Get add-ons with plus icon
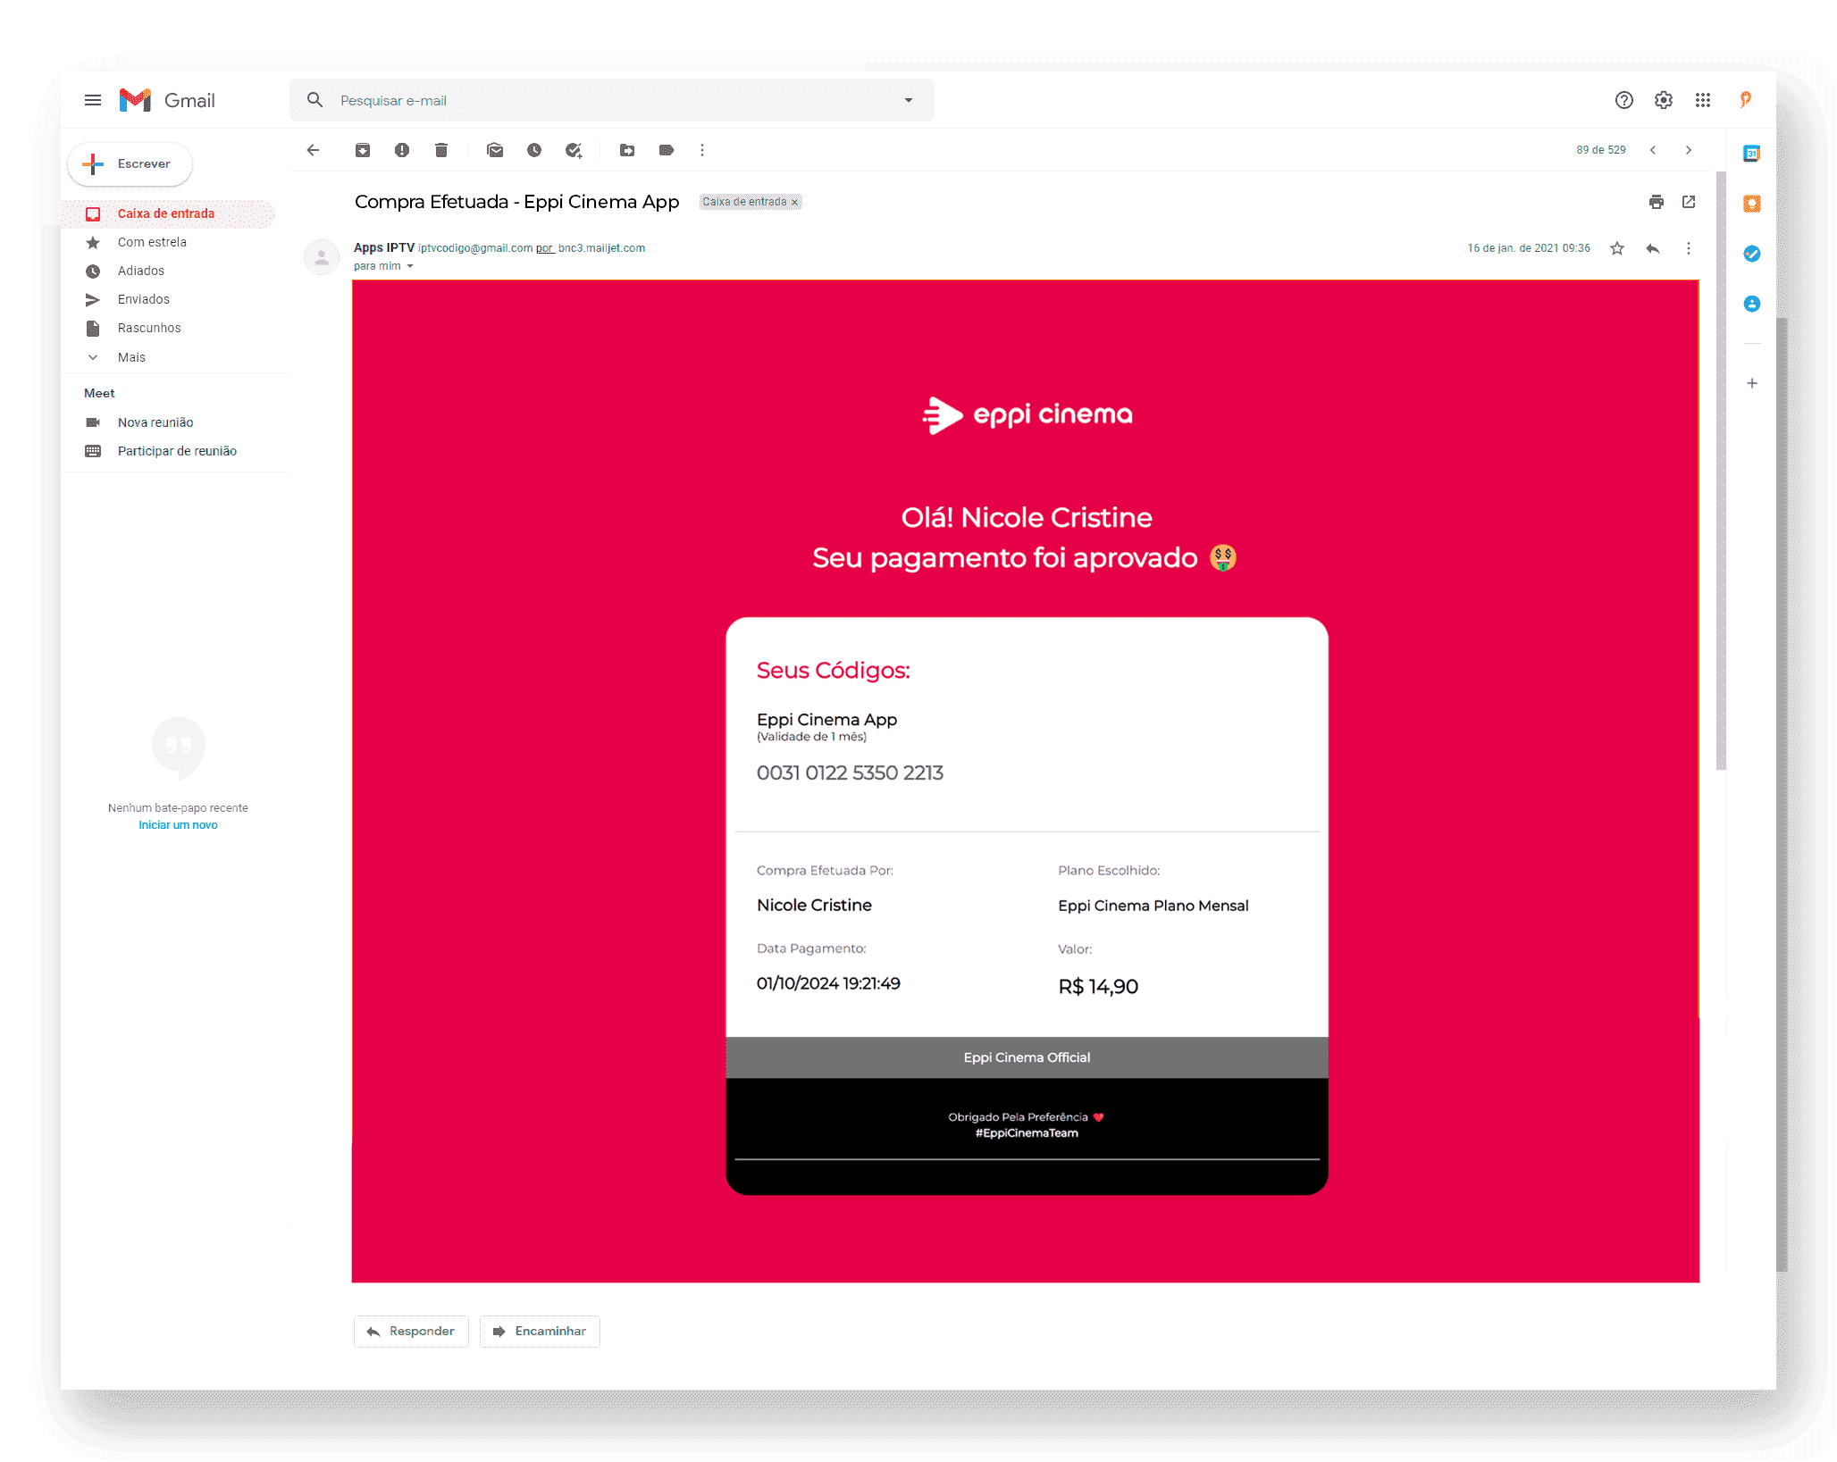This screenshot has width=1837, height=1462. click(1752, 383)
